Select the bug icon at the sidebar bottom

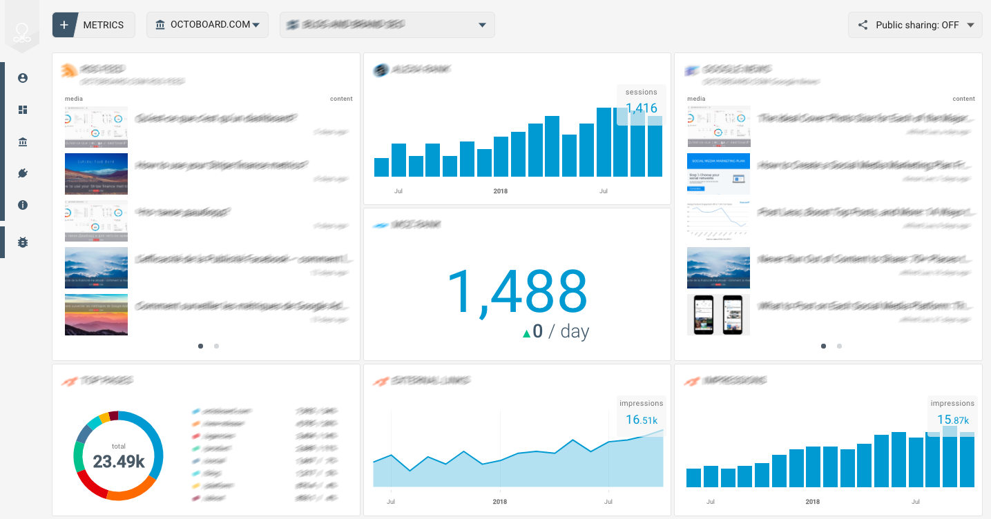click(22, 242)
